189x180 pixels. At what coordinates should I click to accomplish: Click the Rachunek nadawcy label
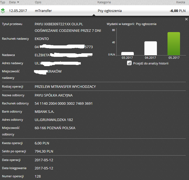point(16,39)
